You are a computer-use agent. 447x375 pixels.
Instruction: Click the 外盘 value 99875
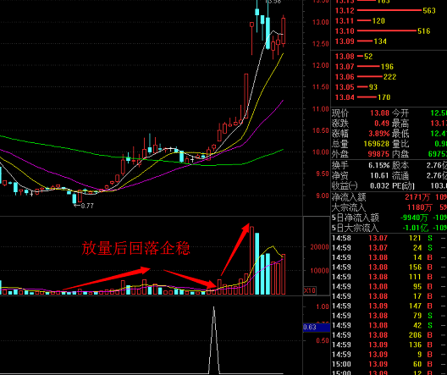378,154
